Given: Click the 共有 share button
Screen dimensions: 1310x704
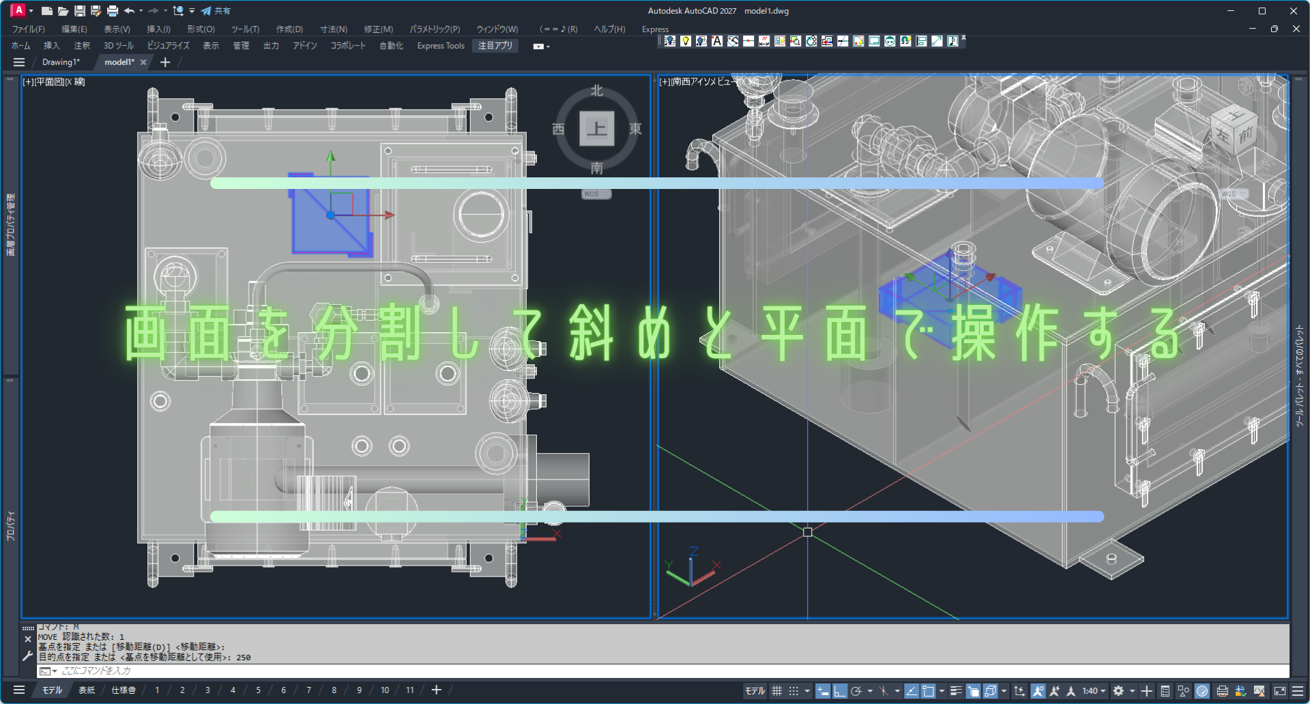Looking at the screenshot, I should 216,11.
